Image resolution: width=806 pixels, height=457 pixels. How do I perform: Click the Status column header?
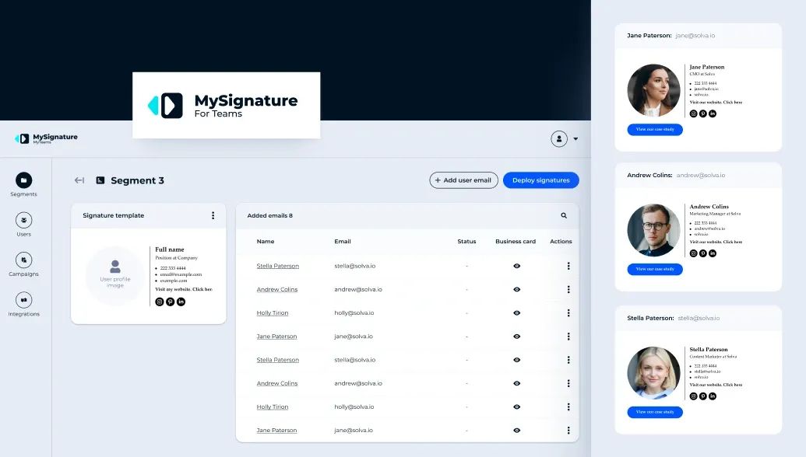(466, 241)
